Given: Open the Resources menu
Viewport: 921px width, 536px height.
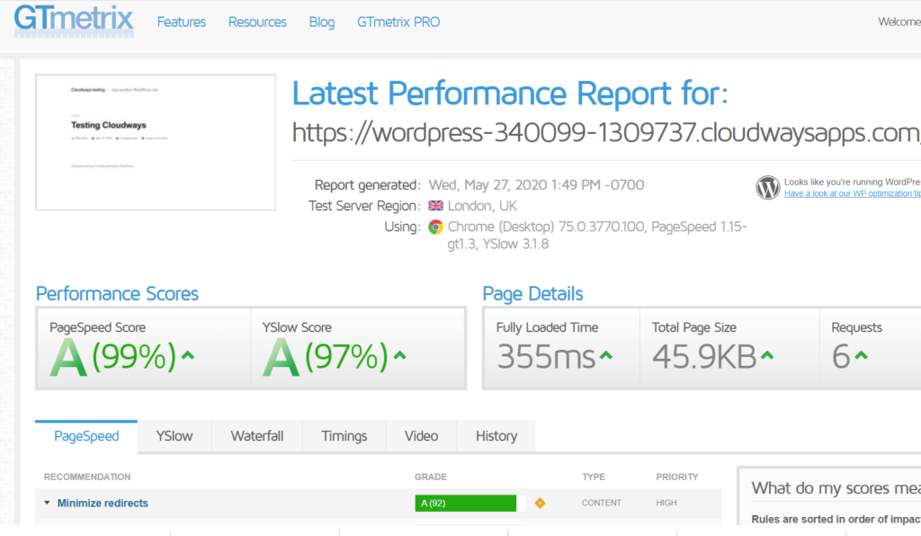Looking at the screenshot, I should [257, 22].
